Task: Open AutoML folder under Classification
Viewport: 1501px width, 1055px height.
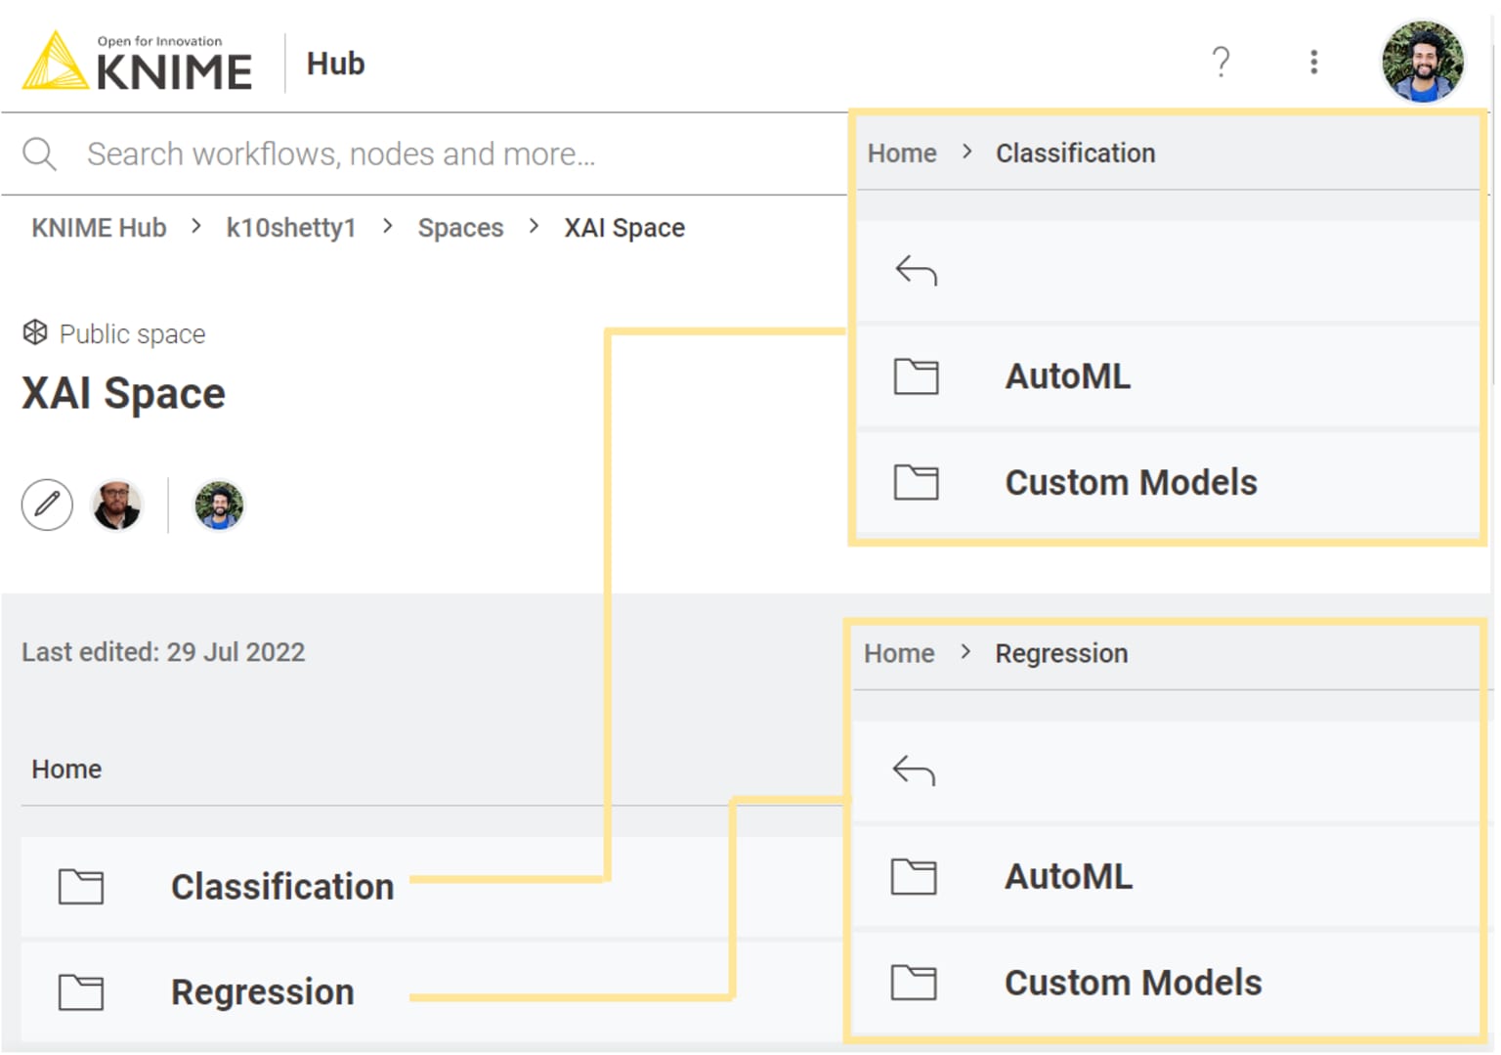Action: 1168,376
